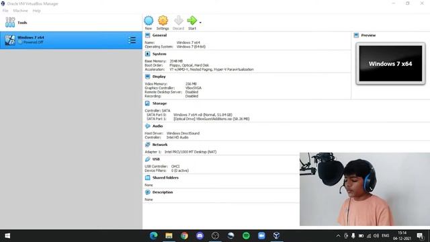Click the Intel PRO/1000 MT Desktop adapter text
The width and height of the screenshot is (430, 242).
tap(190, 152)
